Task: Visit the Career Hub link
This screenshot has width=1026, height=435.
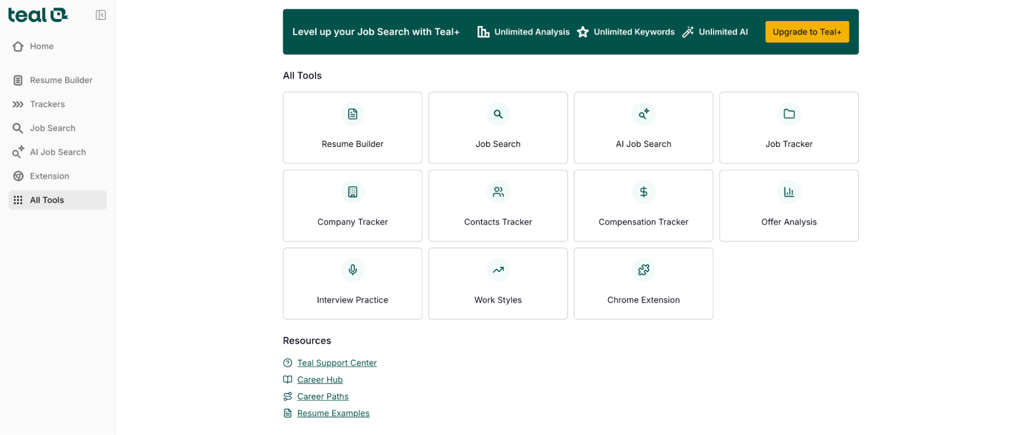Action: [x=320, y=380]
